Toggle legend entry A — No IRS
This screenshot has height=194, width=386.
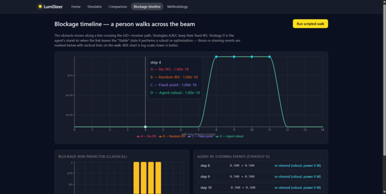pyautogui.click(x=146, y=136)
